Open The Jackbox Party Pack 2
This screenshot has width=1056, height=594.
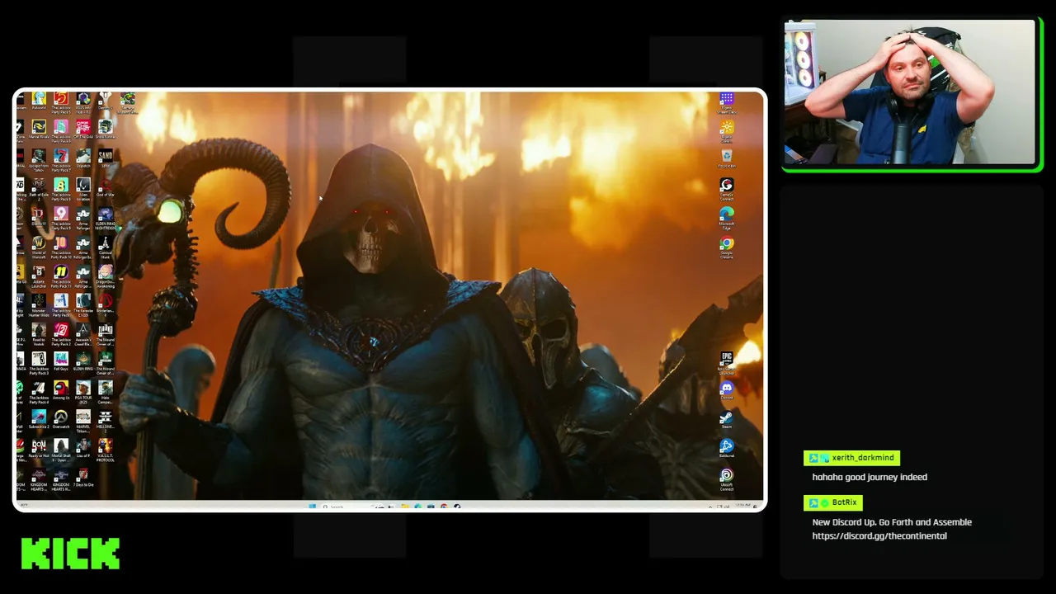[x=61, y=335]
